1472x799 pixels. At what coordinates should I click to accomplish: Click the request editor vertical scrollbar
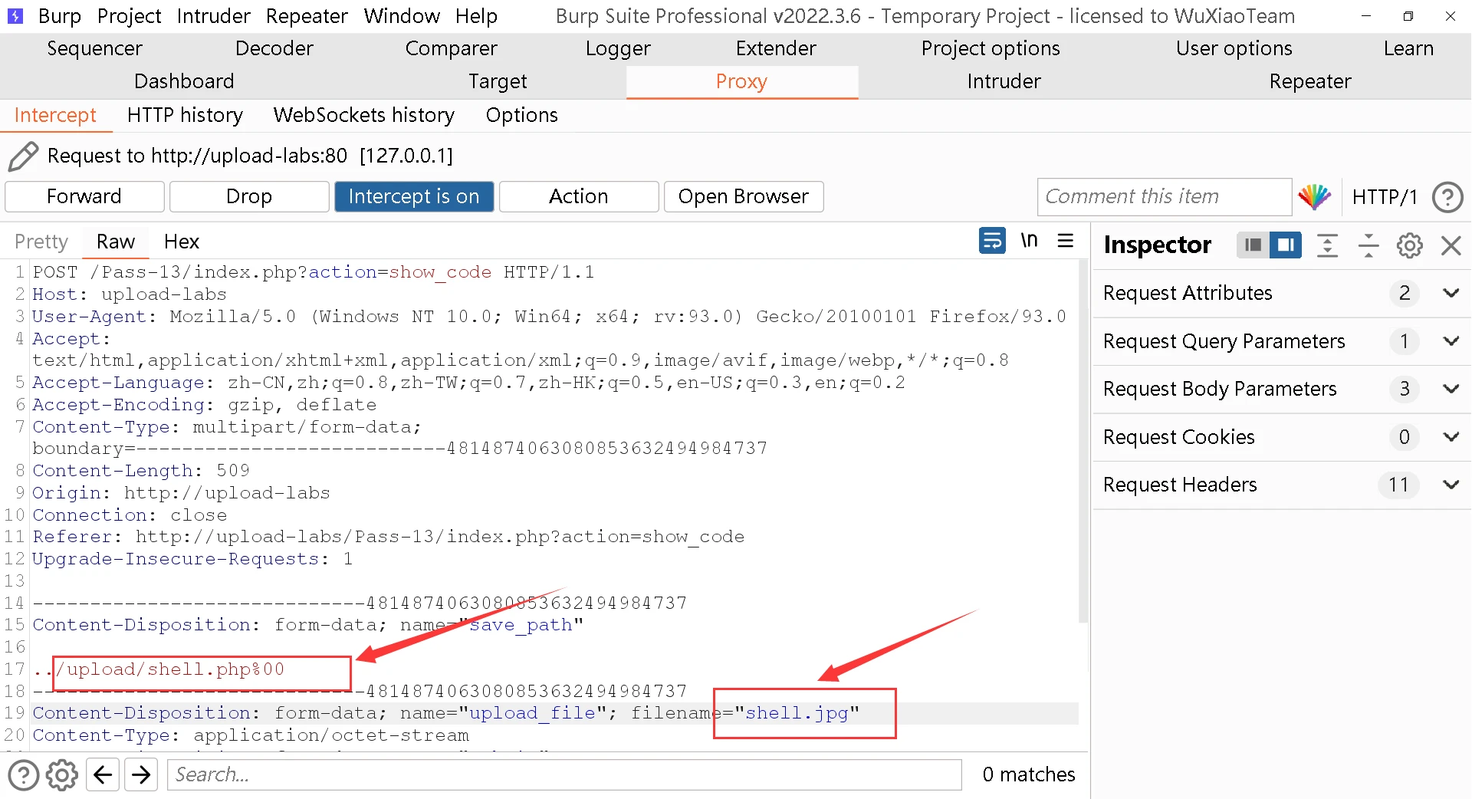click(1083, 441)
